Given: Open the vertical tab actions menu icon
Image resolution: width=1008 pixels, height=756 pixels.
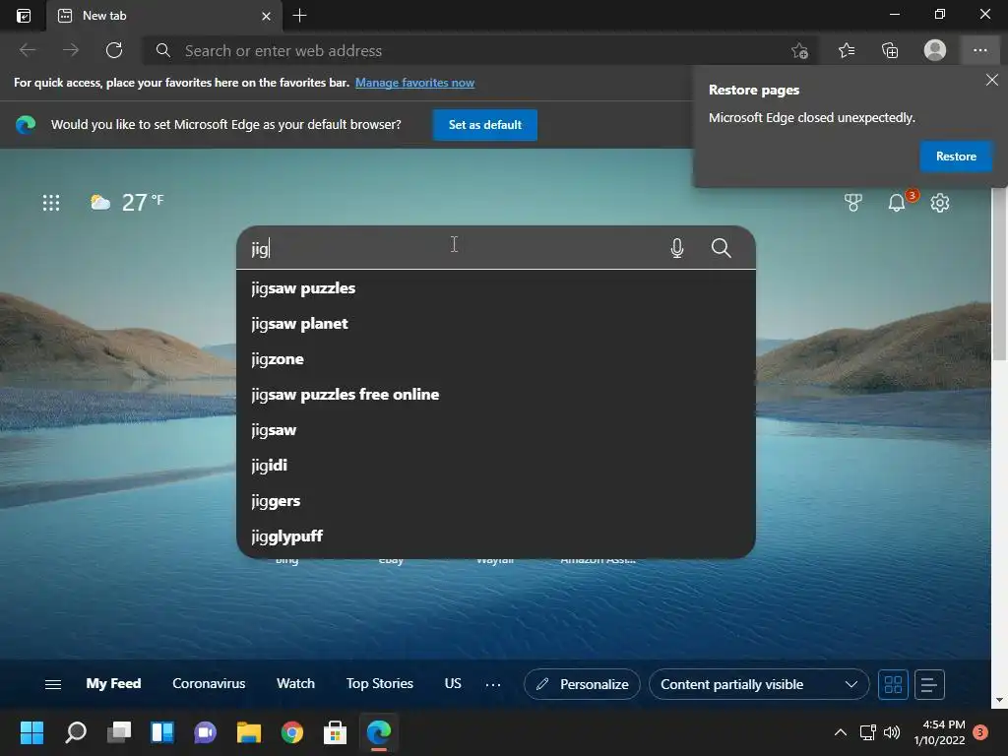Looking at the screenshot, I should click(x=24, y=16).
